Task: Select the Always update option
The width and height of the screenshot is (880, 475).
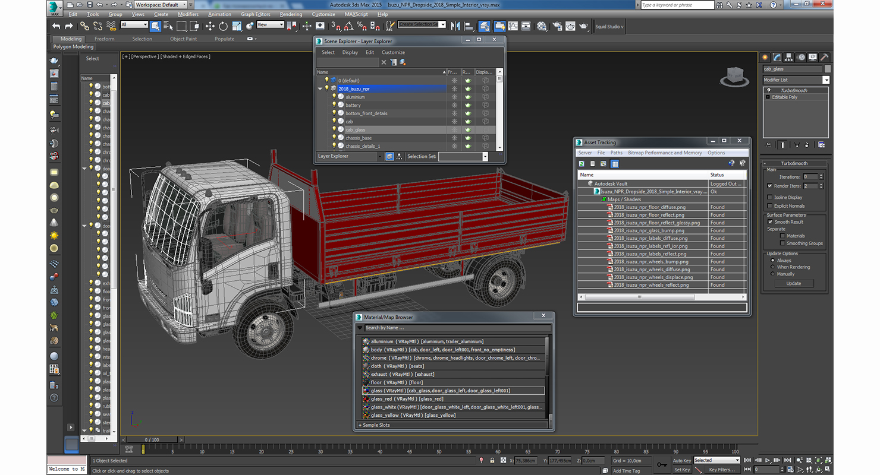Action: pyautogui.click(x=773, y=260)
